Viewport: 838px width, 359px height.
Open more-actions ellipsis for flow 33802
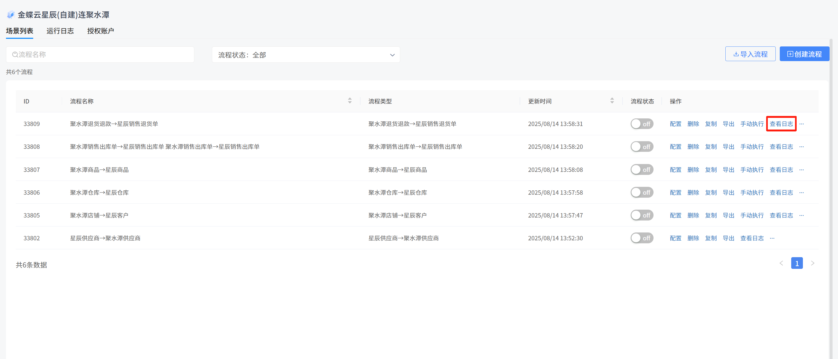772,238
